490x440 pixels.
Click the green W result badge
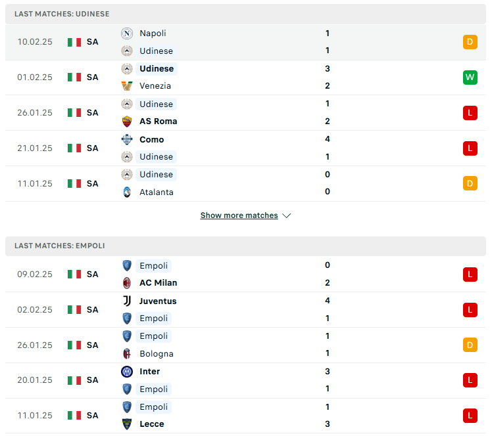470,77
